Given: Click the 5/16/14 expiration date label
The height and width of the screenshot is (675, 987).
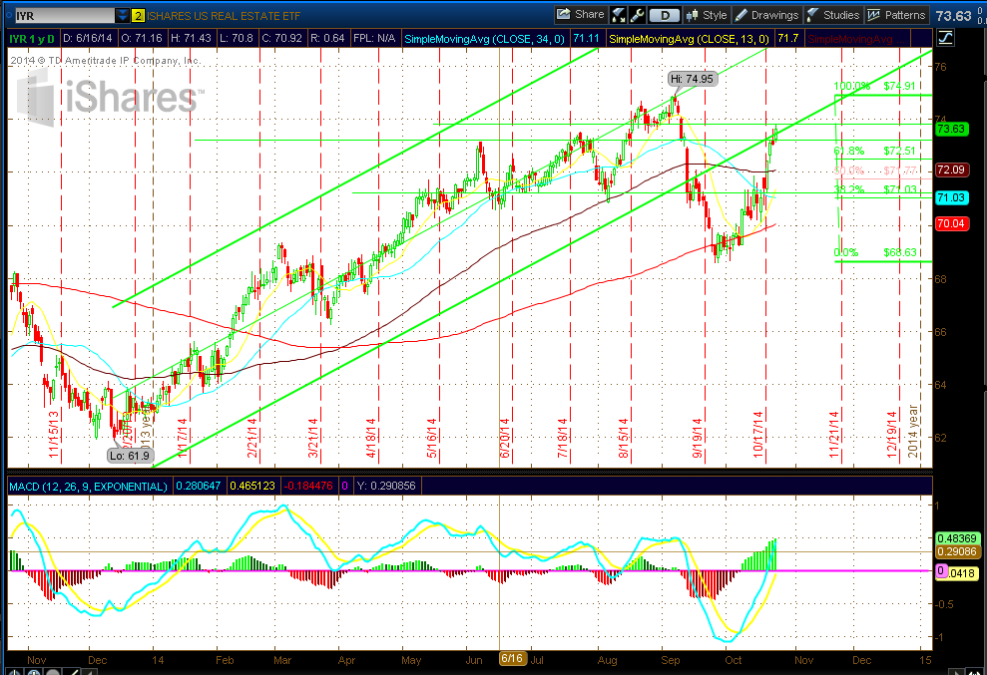Looking at the screenshot, I should (432, 439).
